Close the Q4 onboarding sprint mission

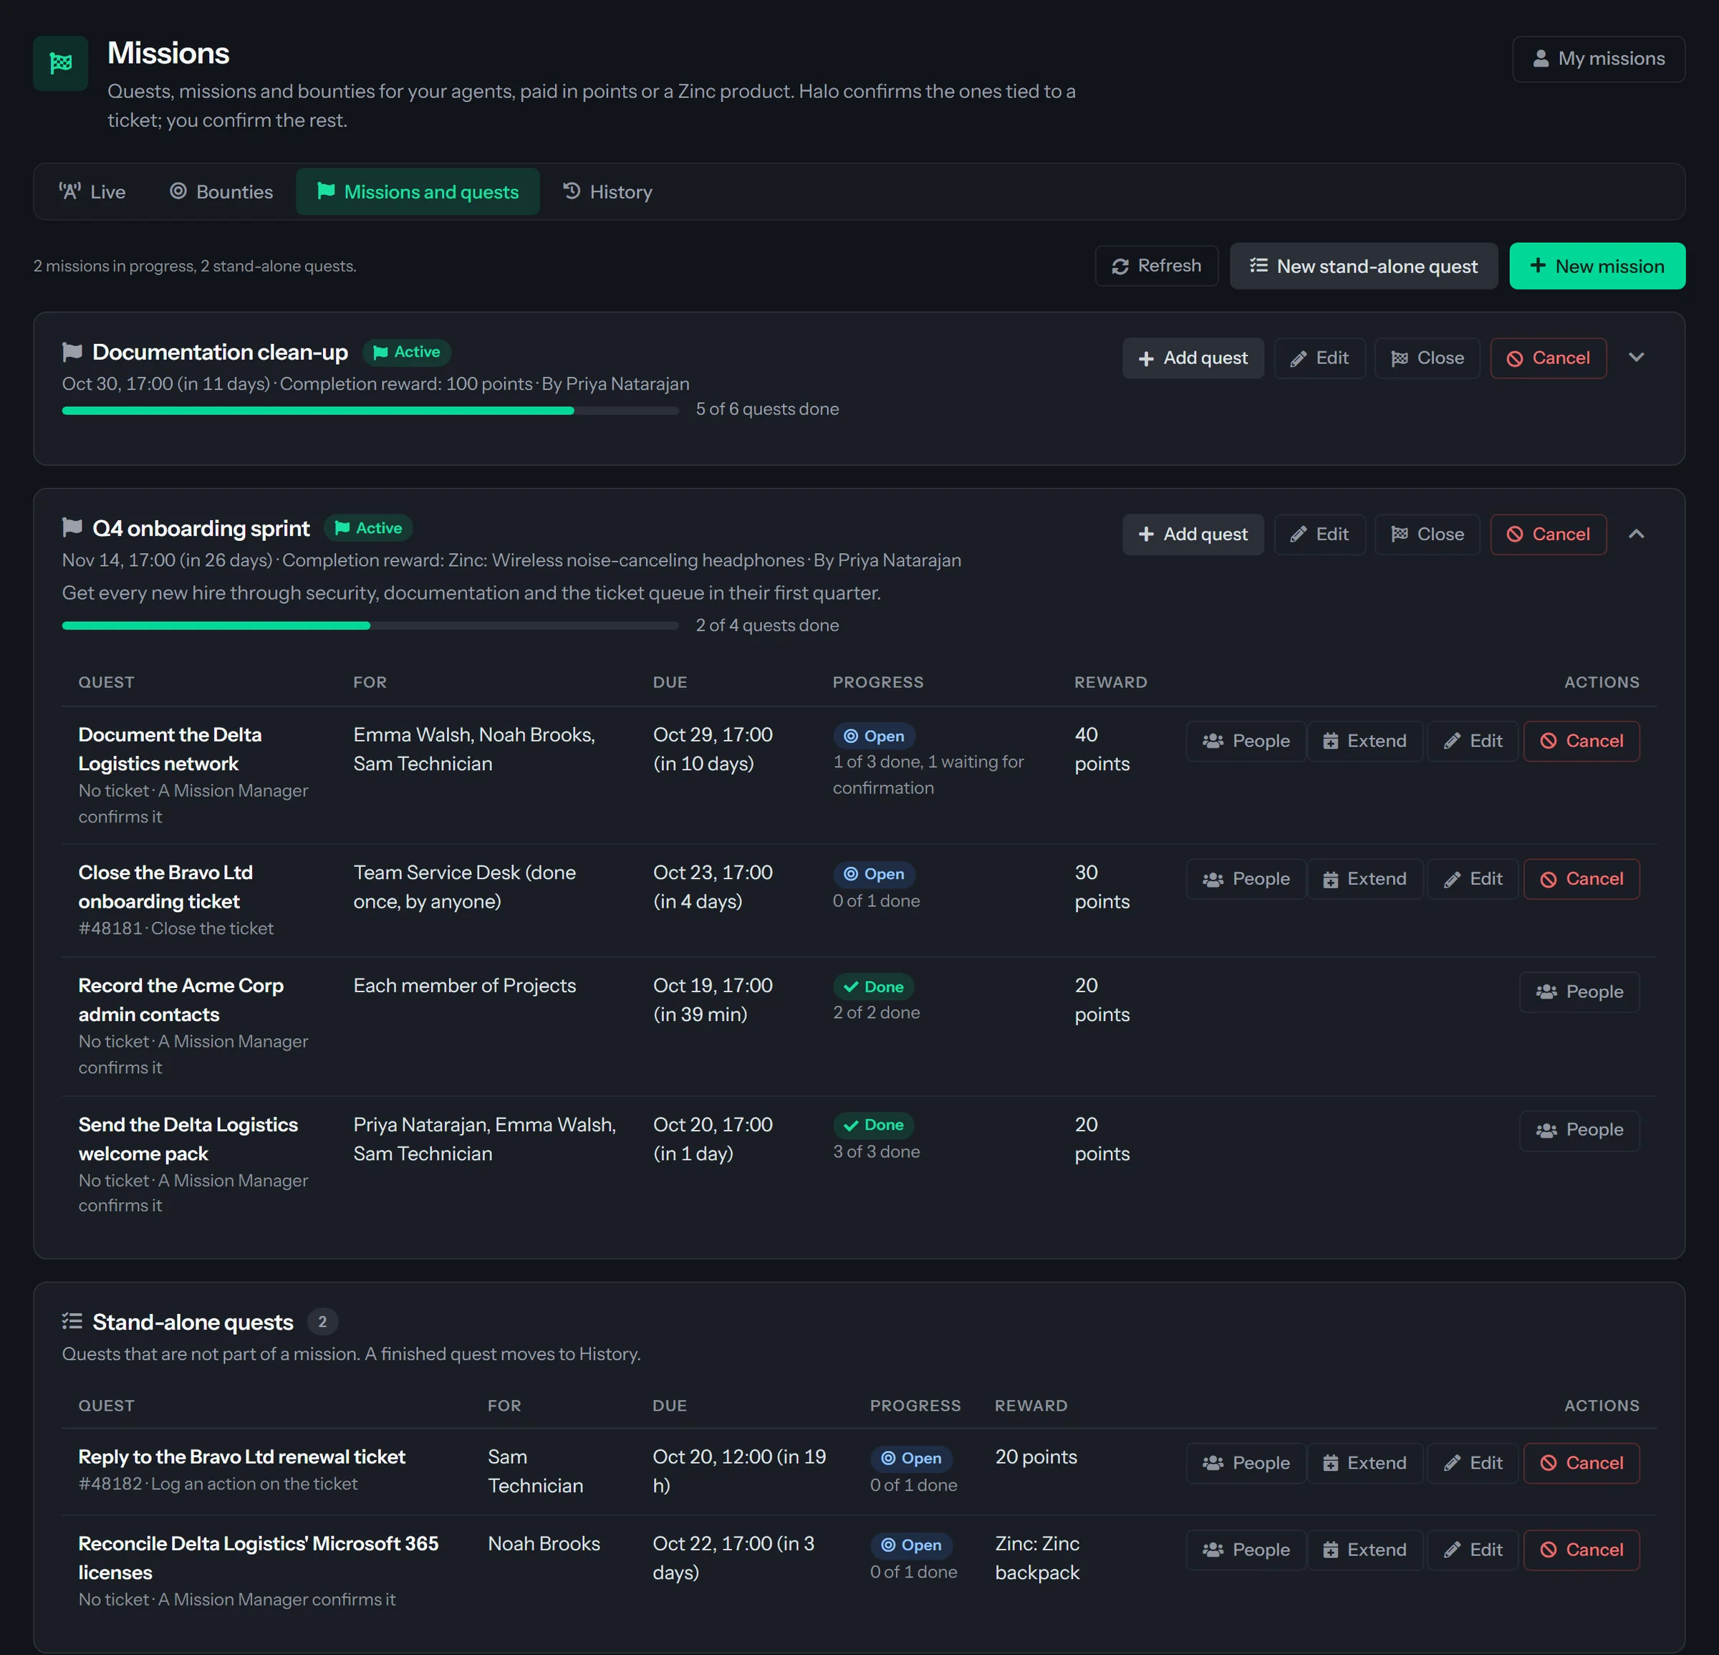pos(1427,534)
